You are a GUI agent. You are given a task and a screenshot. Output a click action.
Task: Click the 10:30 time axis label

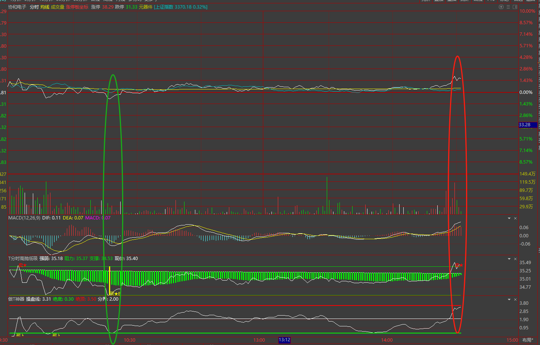tap(130, 340)
